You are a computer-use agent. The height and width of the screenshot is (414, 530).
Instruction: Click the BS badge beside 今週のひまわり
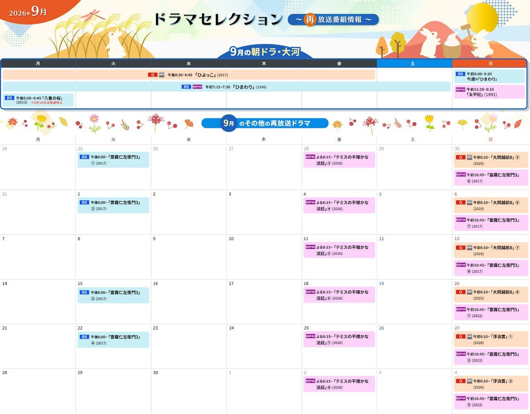pyautogui.click(x=460, y=74)
